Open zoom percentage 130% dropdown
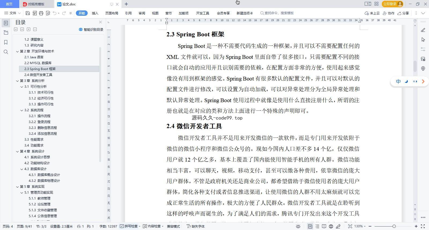Viewport: 429px width, 230px height. 360,226
